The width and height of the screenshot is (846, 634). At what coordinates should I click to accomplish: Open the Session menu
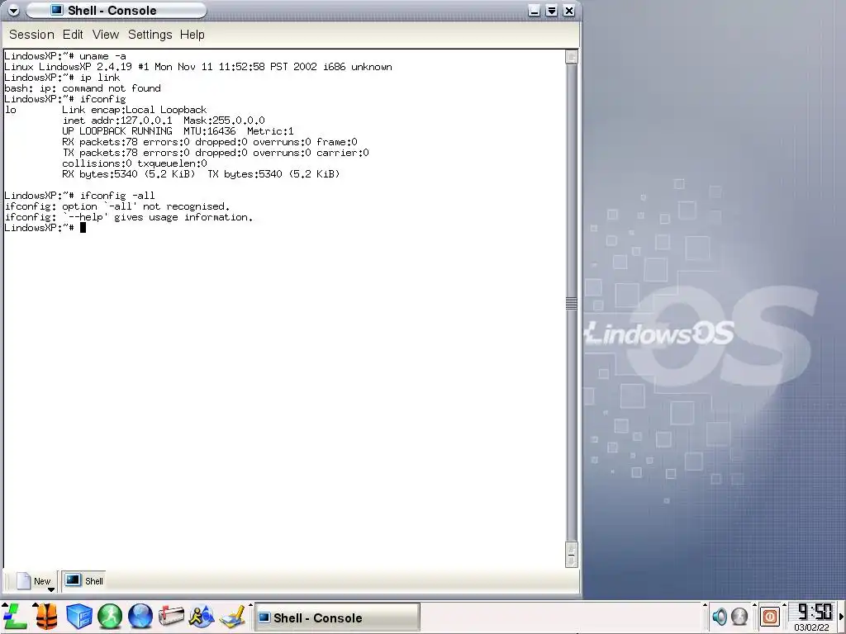(x=31, y=35)
